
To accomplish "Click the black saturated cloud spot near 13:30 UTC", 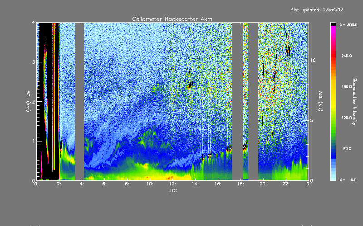I will [x=191, y=85].
